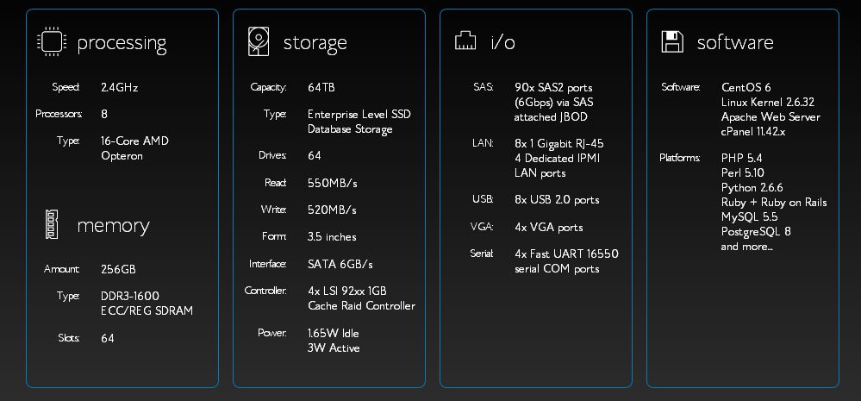Click the 16-Core AMD Opteron text
Screen dimensions: 861x401
pos(134,148)
